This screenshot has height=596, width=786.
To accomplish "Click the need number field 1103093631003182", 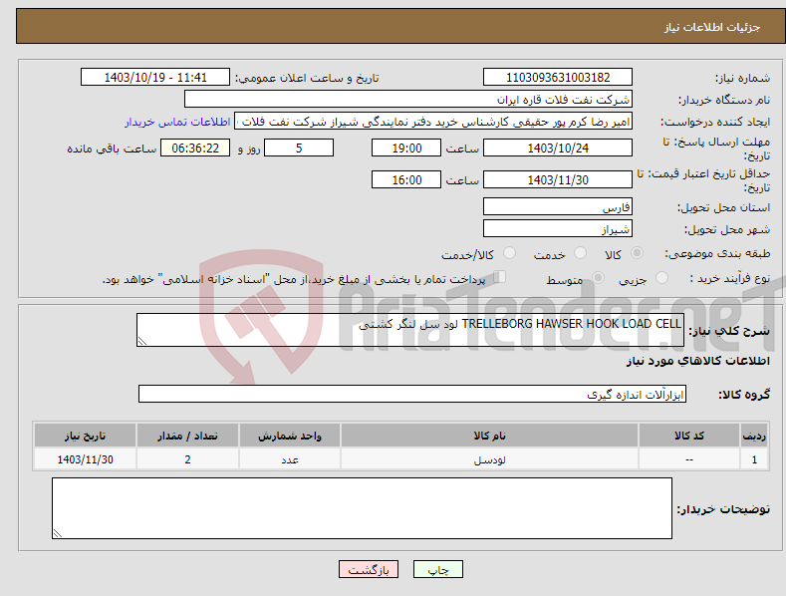I will tap(558, 78).
